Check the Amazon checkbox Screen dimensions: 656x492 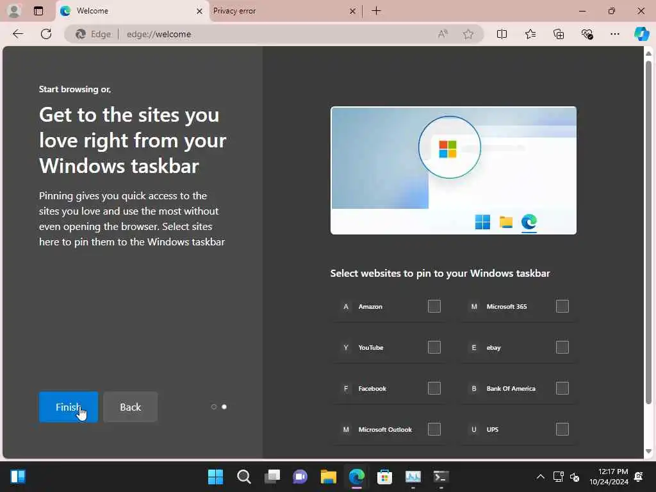(x=434, y=306)
